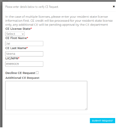
Task: Submit the request with the SUBMIT REQUEST button
Action: pos(102,121)
